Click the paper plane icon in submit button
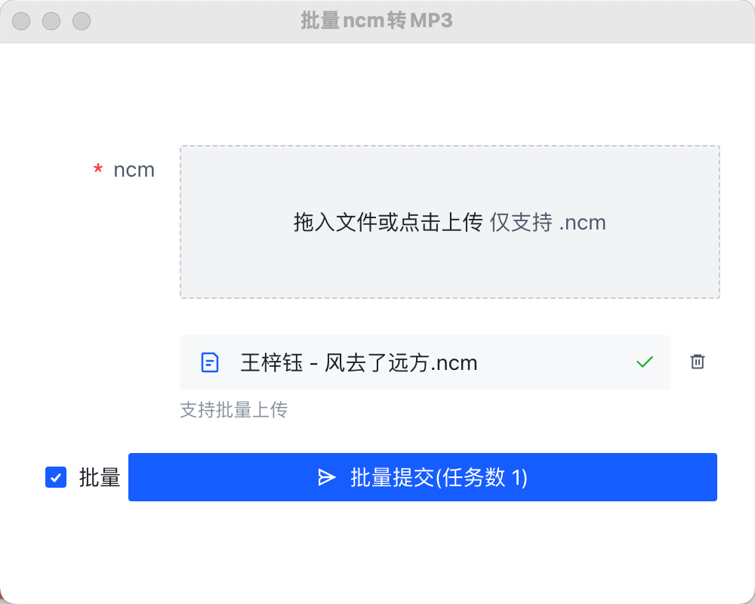The image size is (755, 604). coord(326,477)
